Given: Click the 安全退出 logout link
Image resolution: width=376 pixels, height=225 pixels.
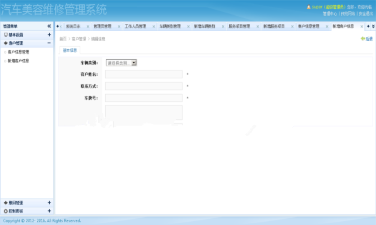Looking at the screenshot, I should click(x=366, y=13).
